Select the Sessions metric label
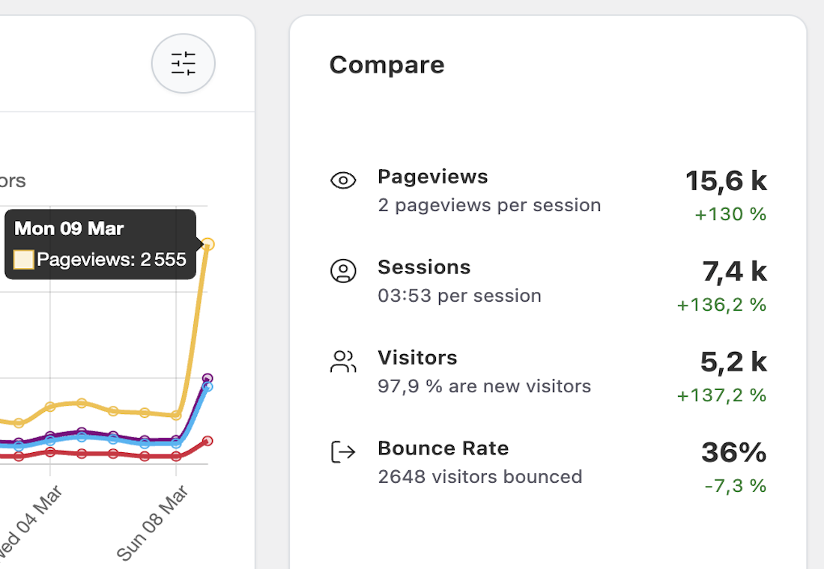Screen dimensions: 824x569 tap(424, 267)
